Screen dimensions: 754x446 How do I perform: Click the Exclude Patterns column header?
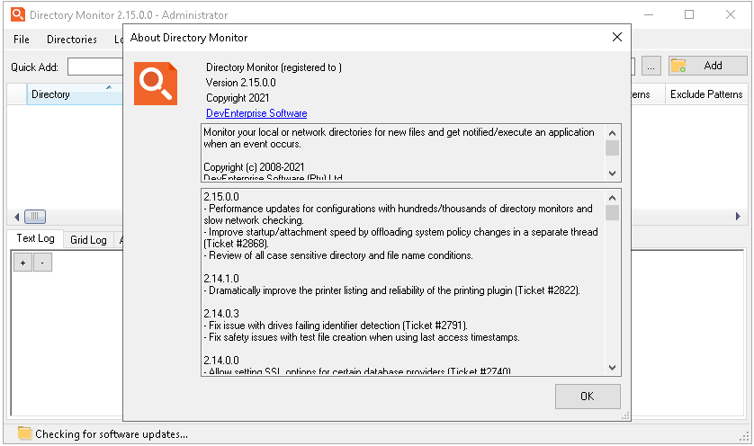coord(706,94)
